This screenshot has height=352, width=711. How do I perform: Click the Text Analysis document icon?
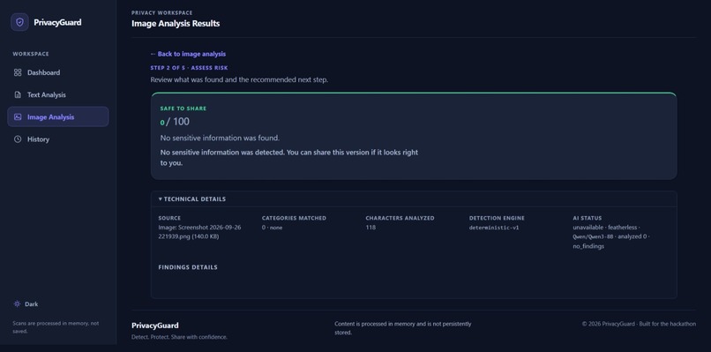click(18, 94)
